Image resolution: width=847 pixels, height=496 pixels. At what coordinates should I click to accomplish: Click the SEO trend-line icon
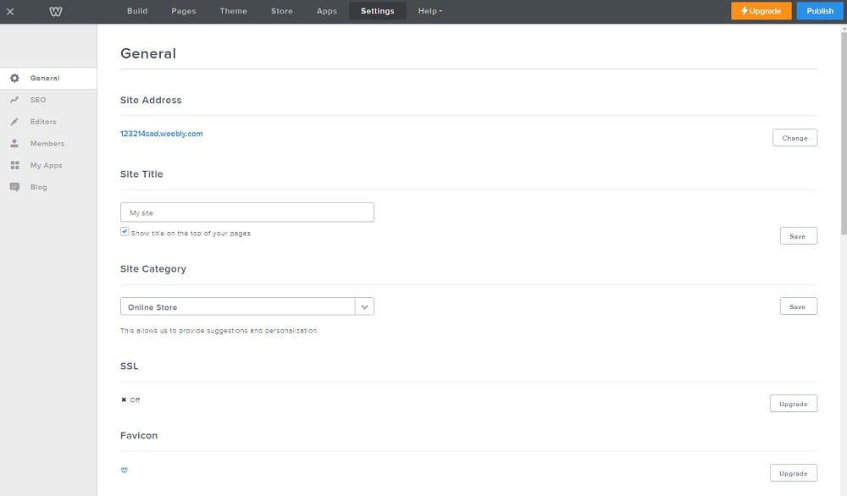coord(14,100)
